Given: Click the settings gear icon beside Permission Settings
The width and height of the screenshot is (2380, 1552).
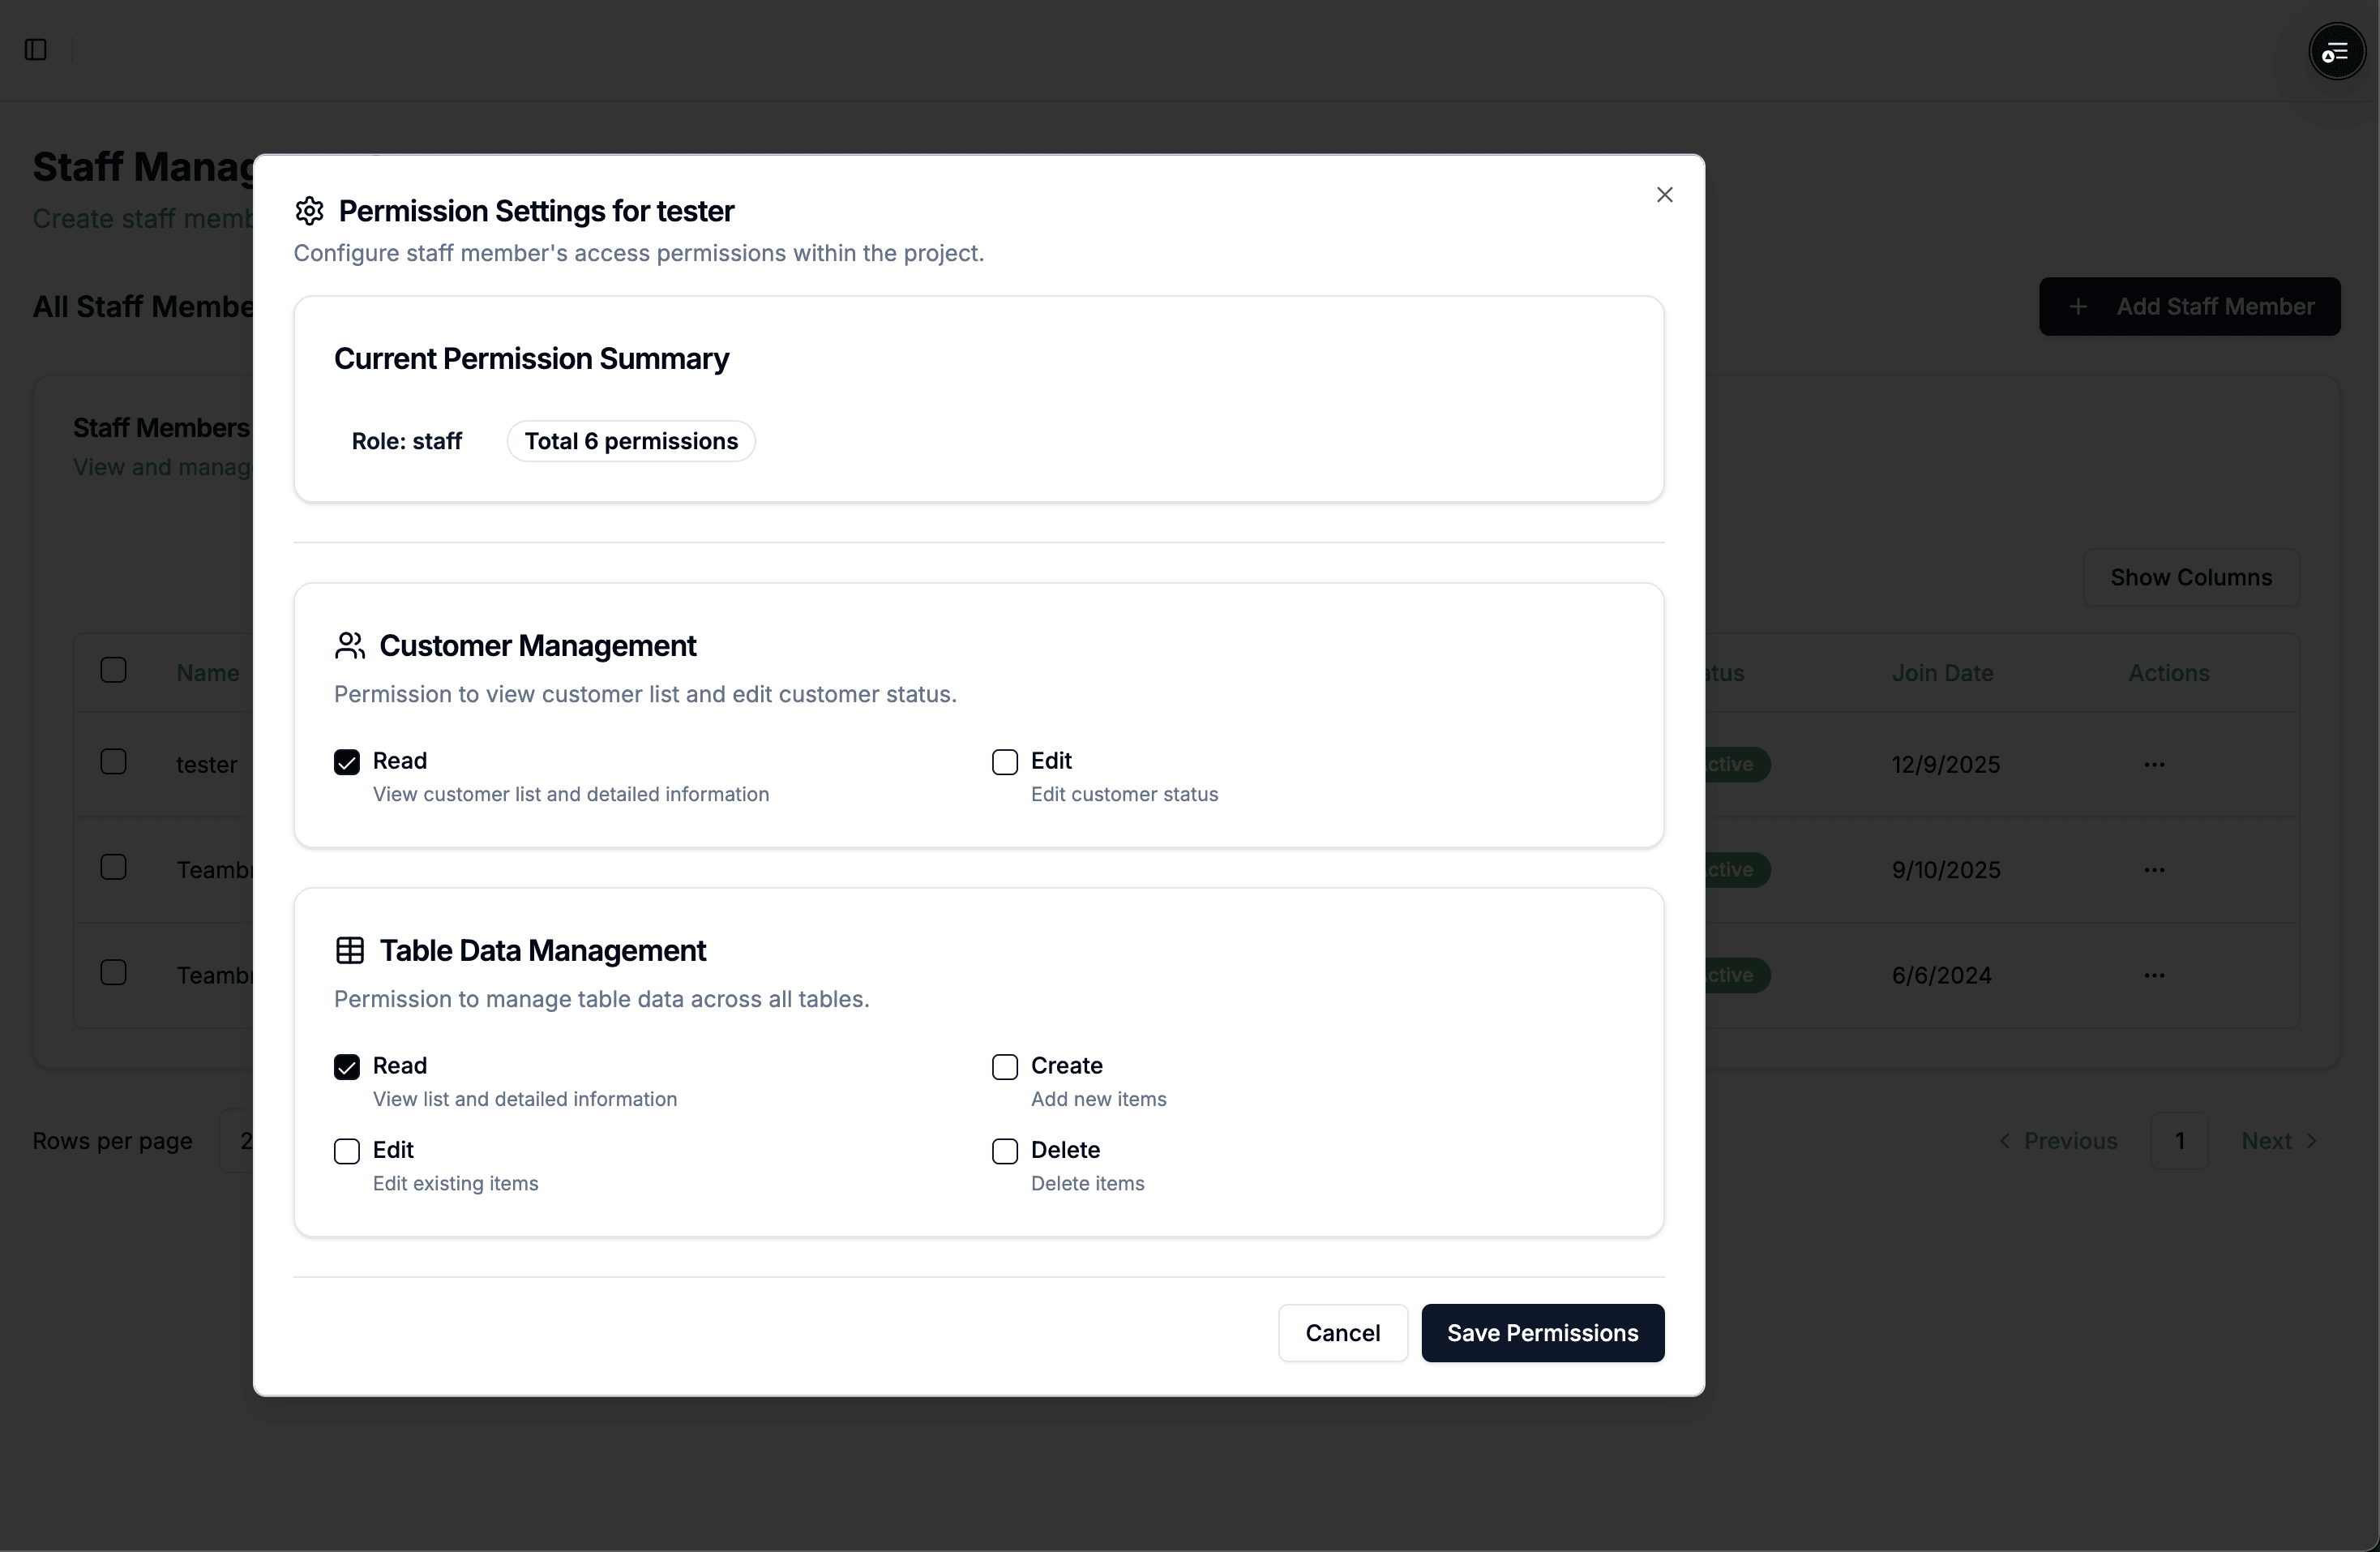Looking at the screenshot, I should pos(308,211).
